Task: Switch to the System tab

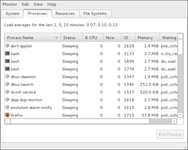Action: (13, 14)
